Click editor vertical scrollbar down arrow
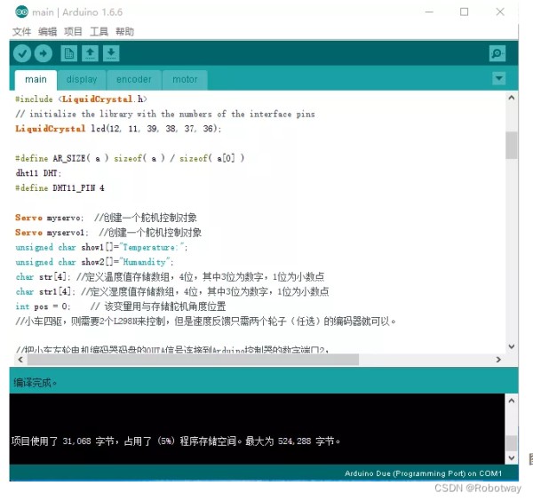 tap(512, 346)
